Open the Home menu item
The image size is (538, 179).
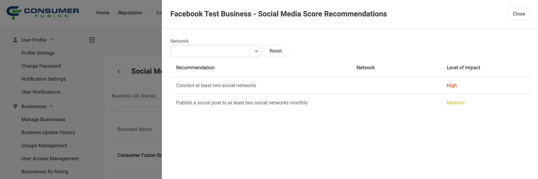click(x=103, y=13)
